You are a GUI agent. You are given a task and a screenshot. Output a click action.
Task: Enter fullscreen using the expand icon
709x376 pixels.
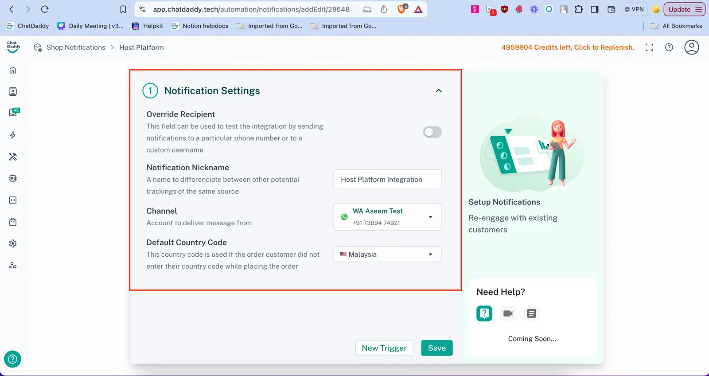click(649, 47)
